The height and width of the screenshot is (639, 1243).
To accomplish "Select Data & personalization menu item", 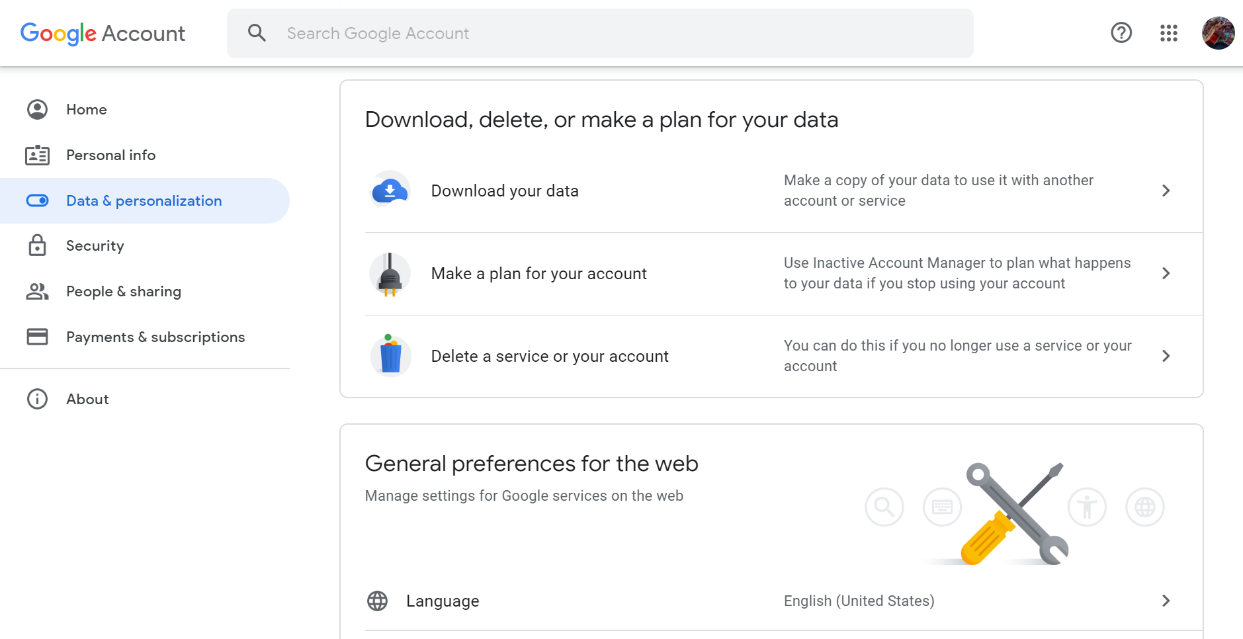I will pyautogui.click(x=145, y=200).
